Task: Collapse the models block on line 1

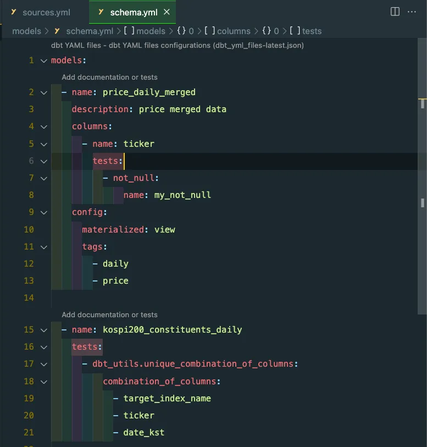Action: [43, 60]
